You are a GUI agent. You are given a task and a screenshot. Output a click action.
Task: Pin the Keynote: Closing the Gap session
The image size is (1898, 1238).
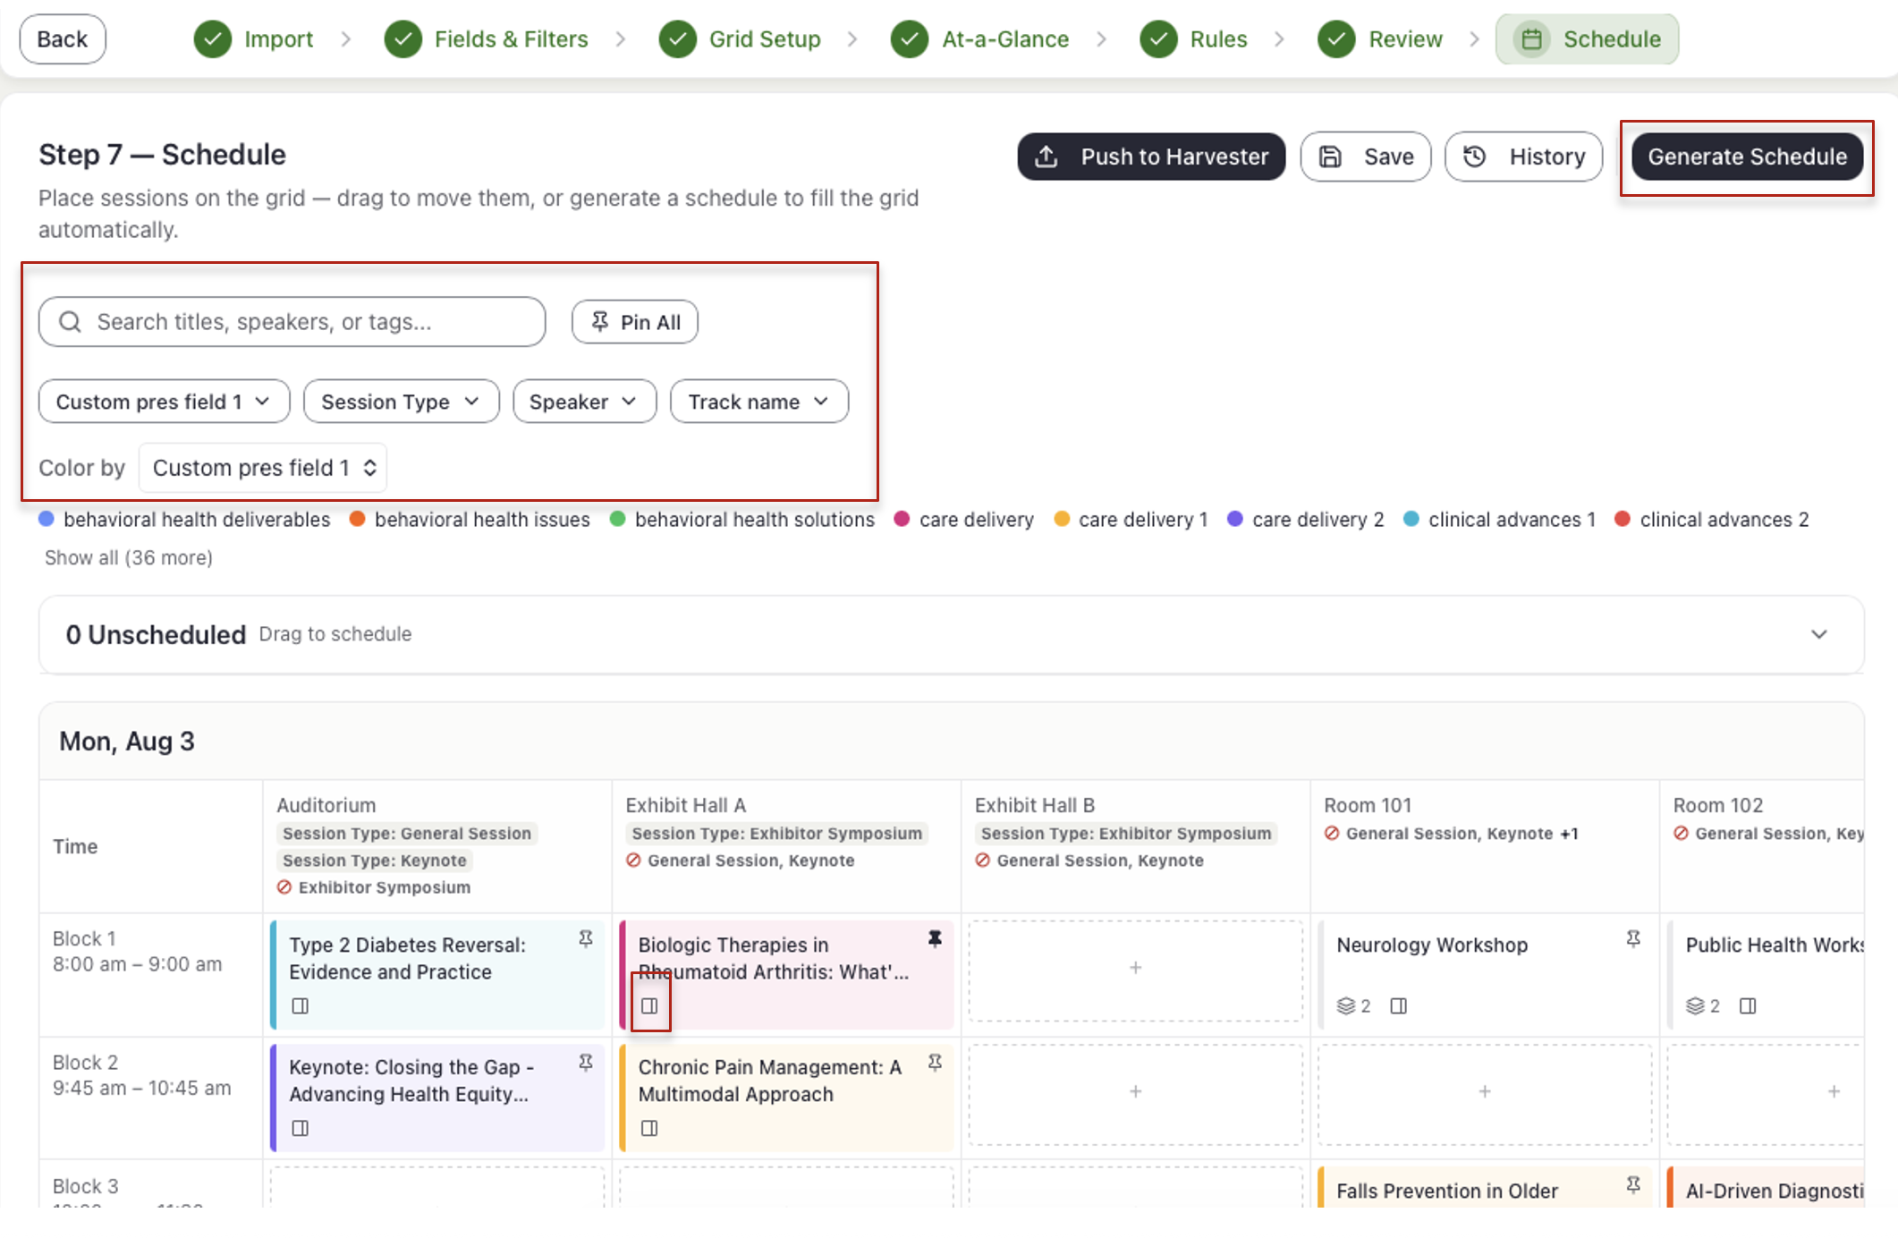[586, 1062]
